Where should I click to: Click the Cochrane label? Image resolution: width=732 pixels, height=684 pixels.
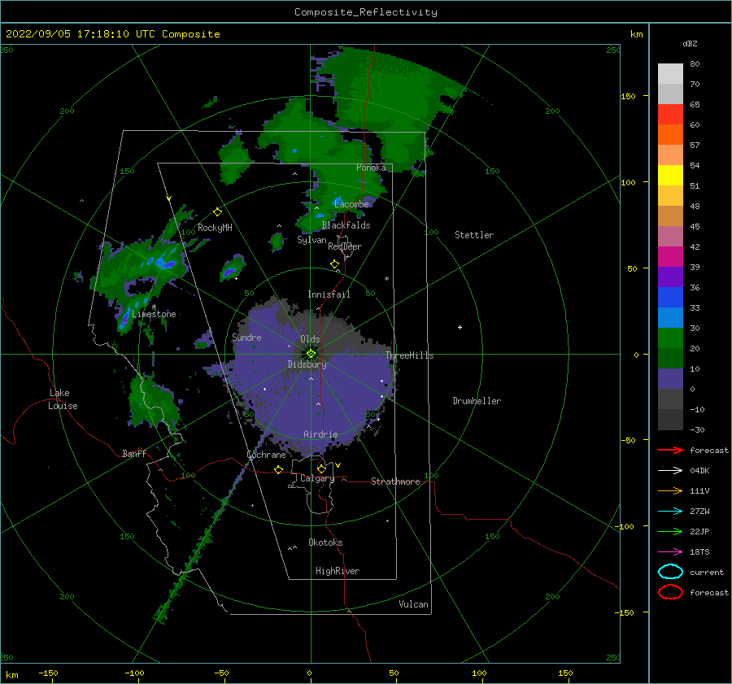(266, 455)
